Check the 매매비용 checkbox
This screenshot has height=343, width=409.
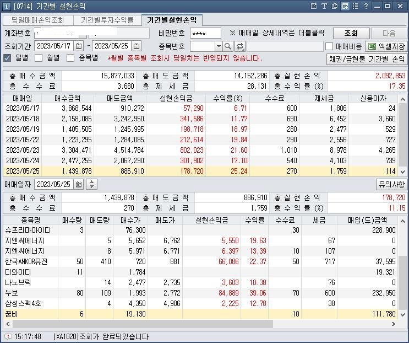pos(329,46)
